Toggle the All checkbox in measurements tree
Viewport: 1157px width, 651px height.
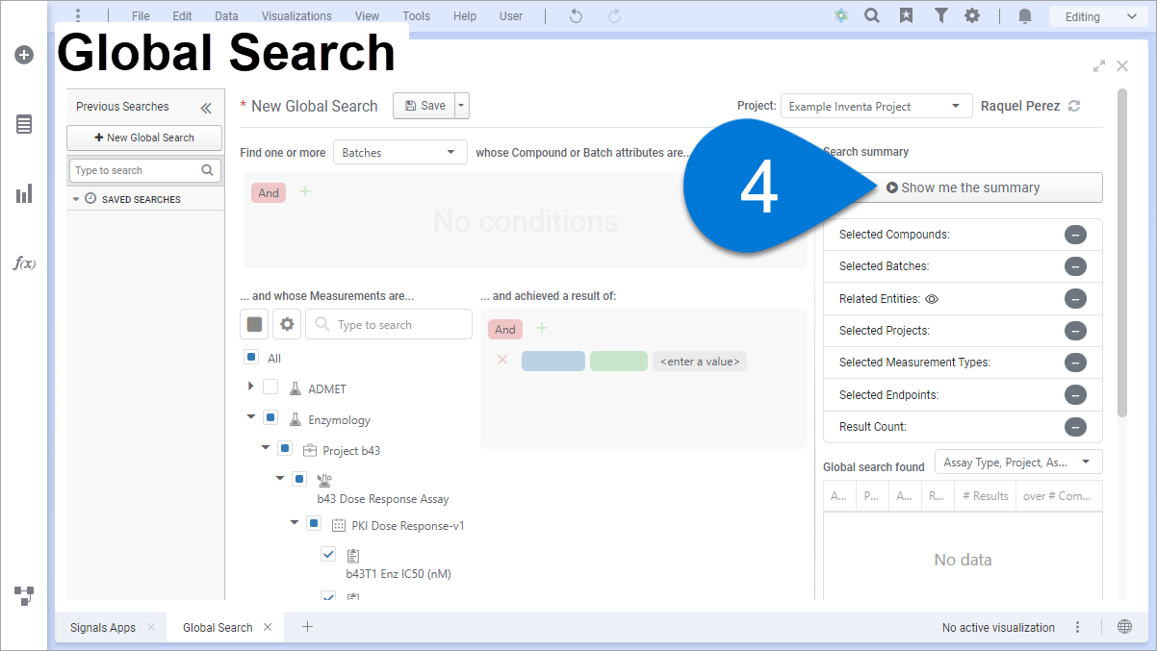251,357
